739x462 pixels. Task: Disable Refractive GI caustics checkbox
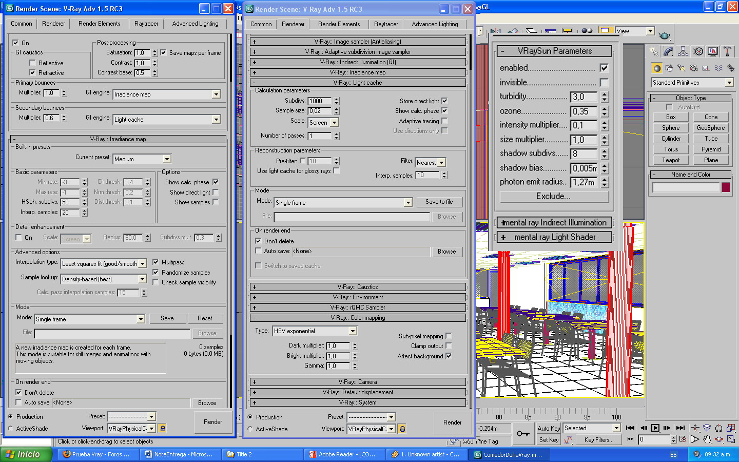[32, 73]
